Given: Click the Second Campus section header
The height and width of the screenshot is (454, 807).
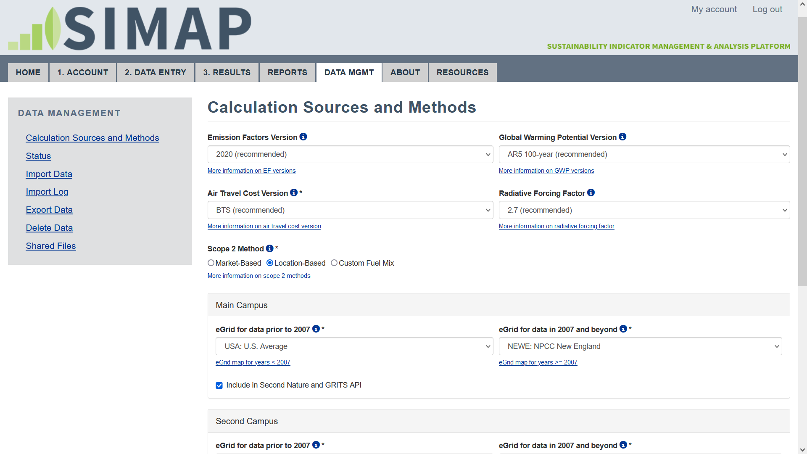Looking at the screenshot, I should 499,421.
